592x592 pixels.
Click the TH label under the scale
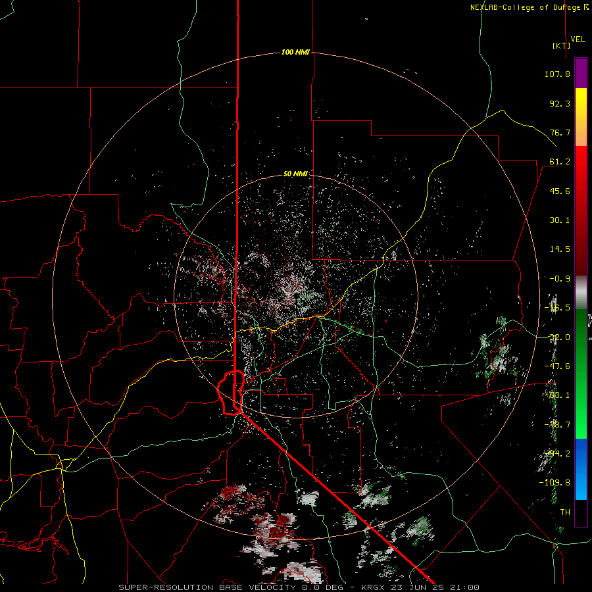click(x=565, y=512)
